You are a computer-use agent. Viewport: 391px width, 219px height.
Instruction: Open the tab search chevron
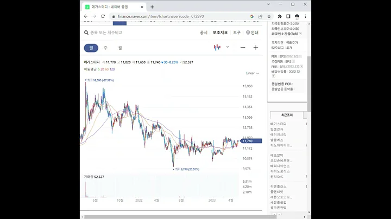(x=268, y=4)
